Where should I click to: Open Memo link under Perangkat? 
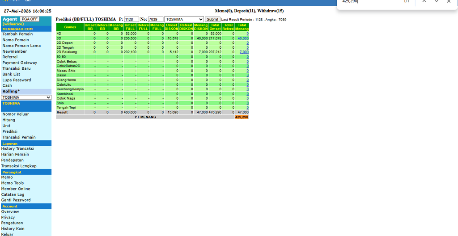tap(7, 177)
